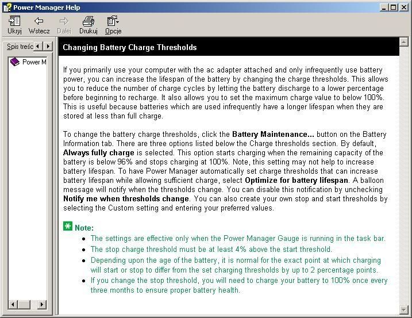Print the topic using the Drukuj icon

pos(88,22)
